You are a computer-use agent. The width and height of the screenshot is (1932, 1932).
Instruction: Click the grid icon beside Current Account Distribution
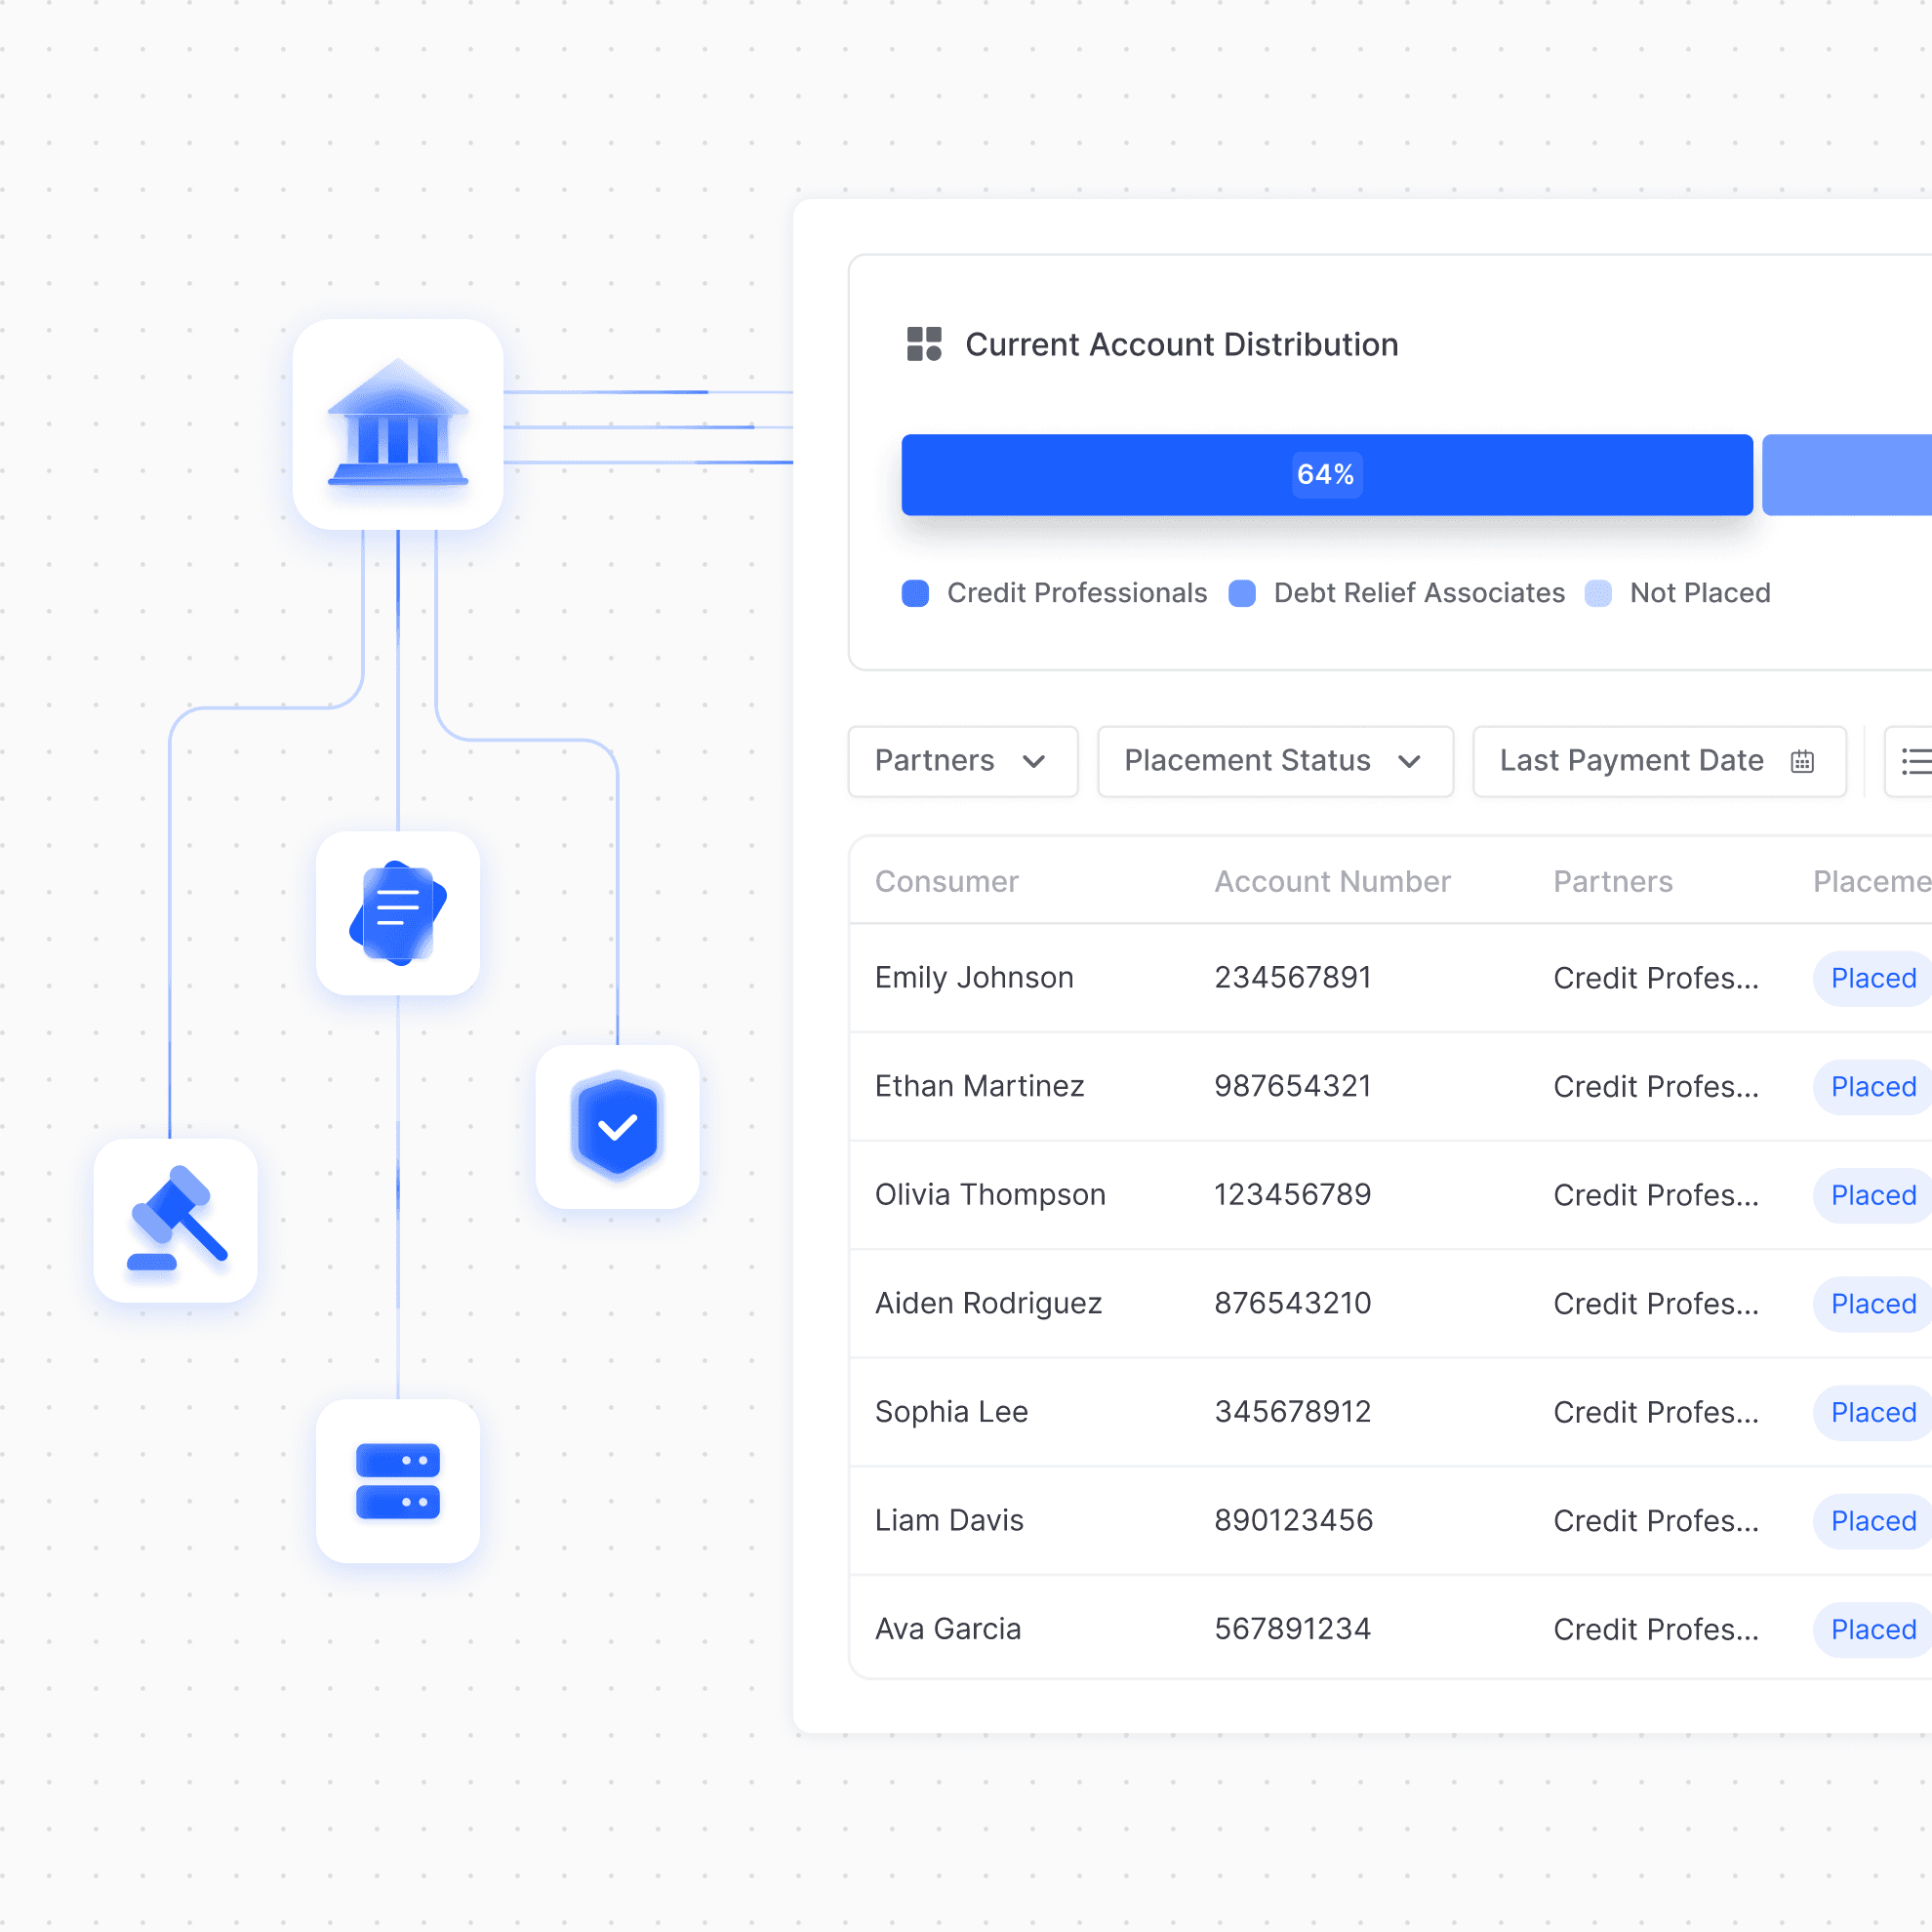click(x=923, y=344)
